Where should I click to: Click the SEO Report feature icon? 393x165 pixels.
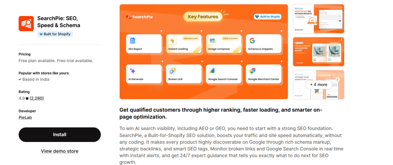pos(132,41)
